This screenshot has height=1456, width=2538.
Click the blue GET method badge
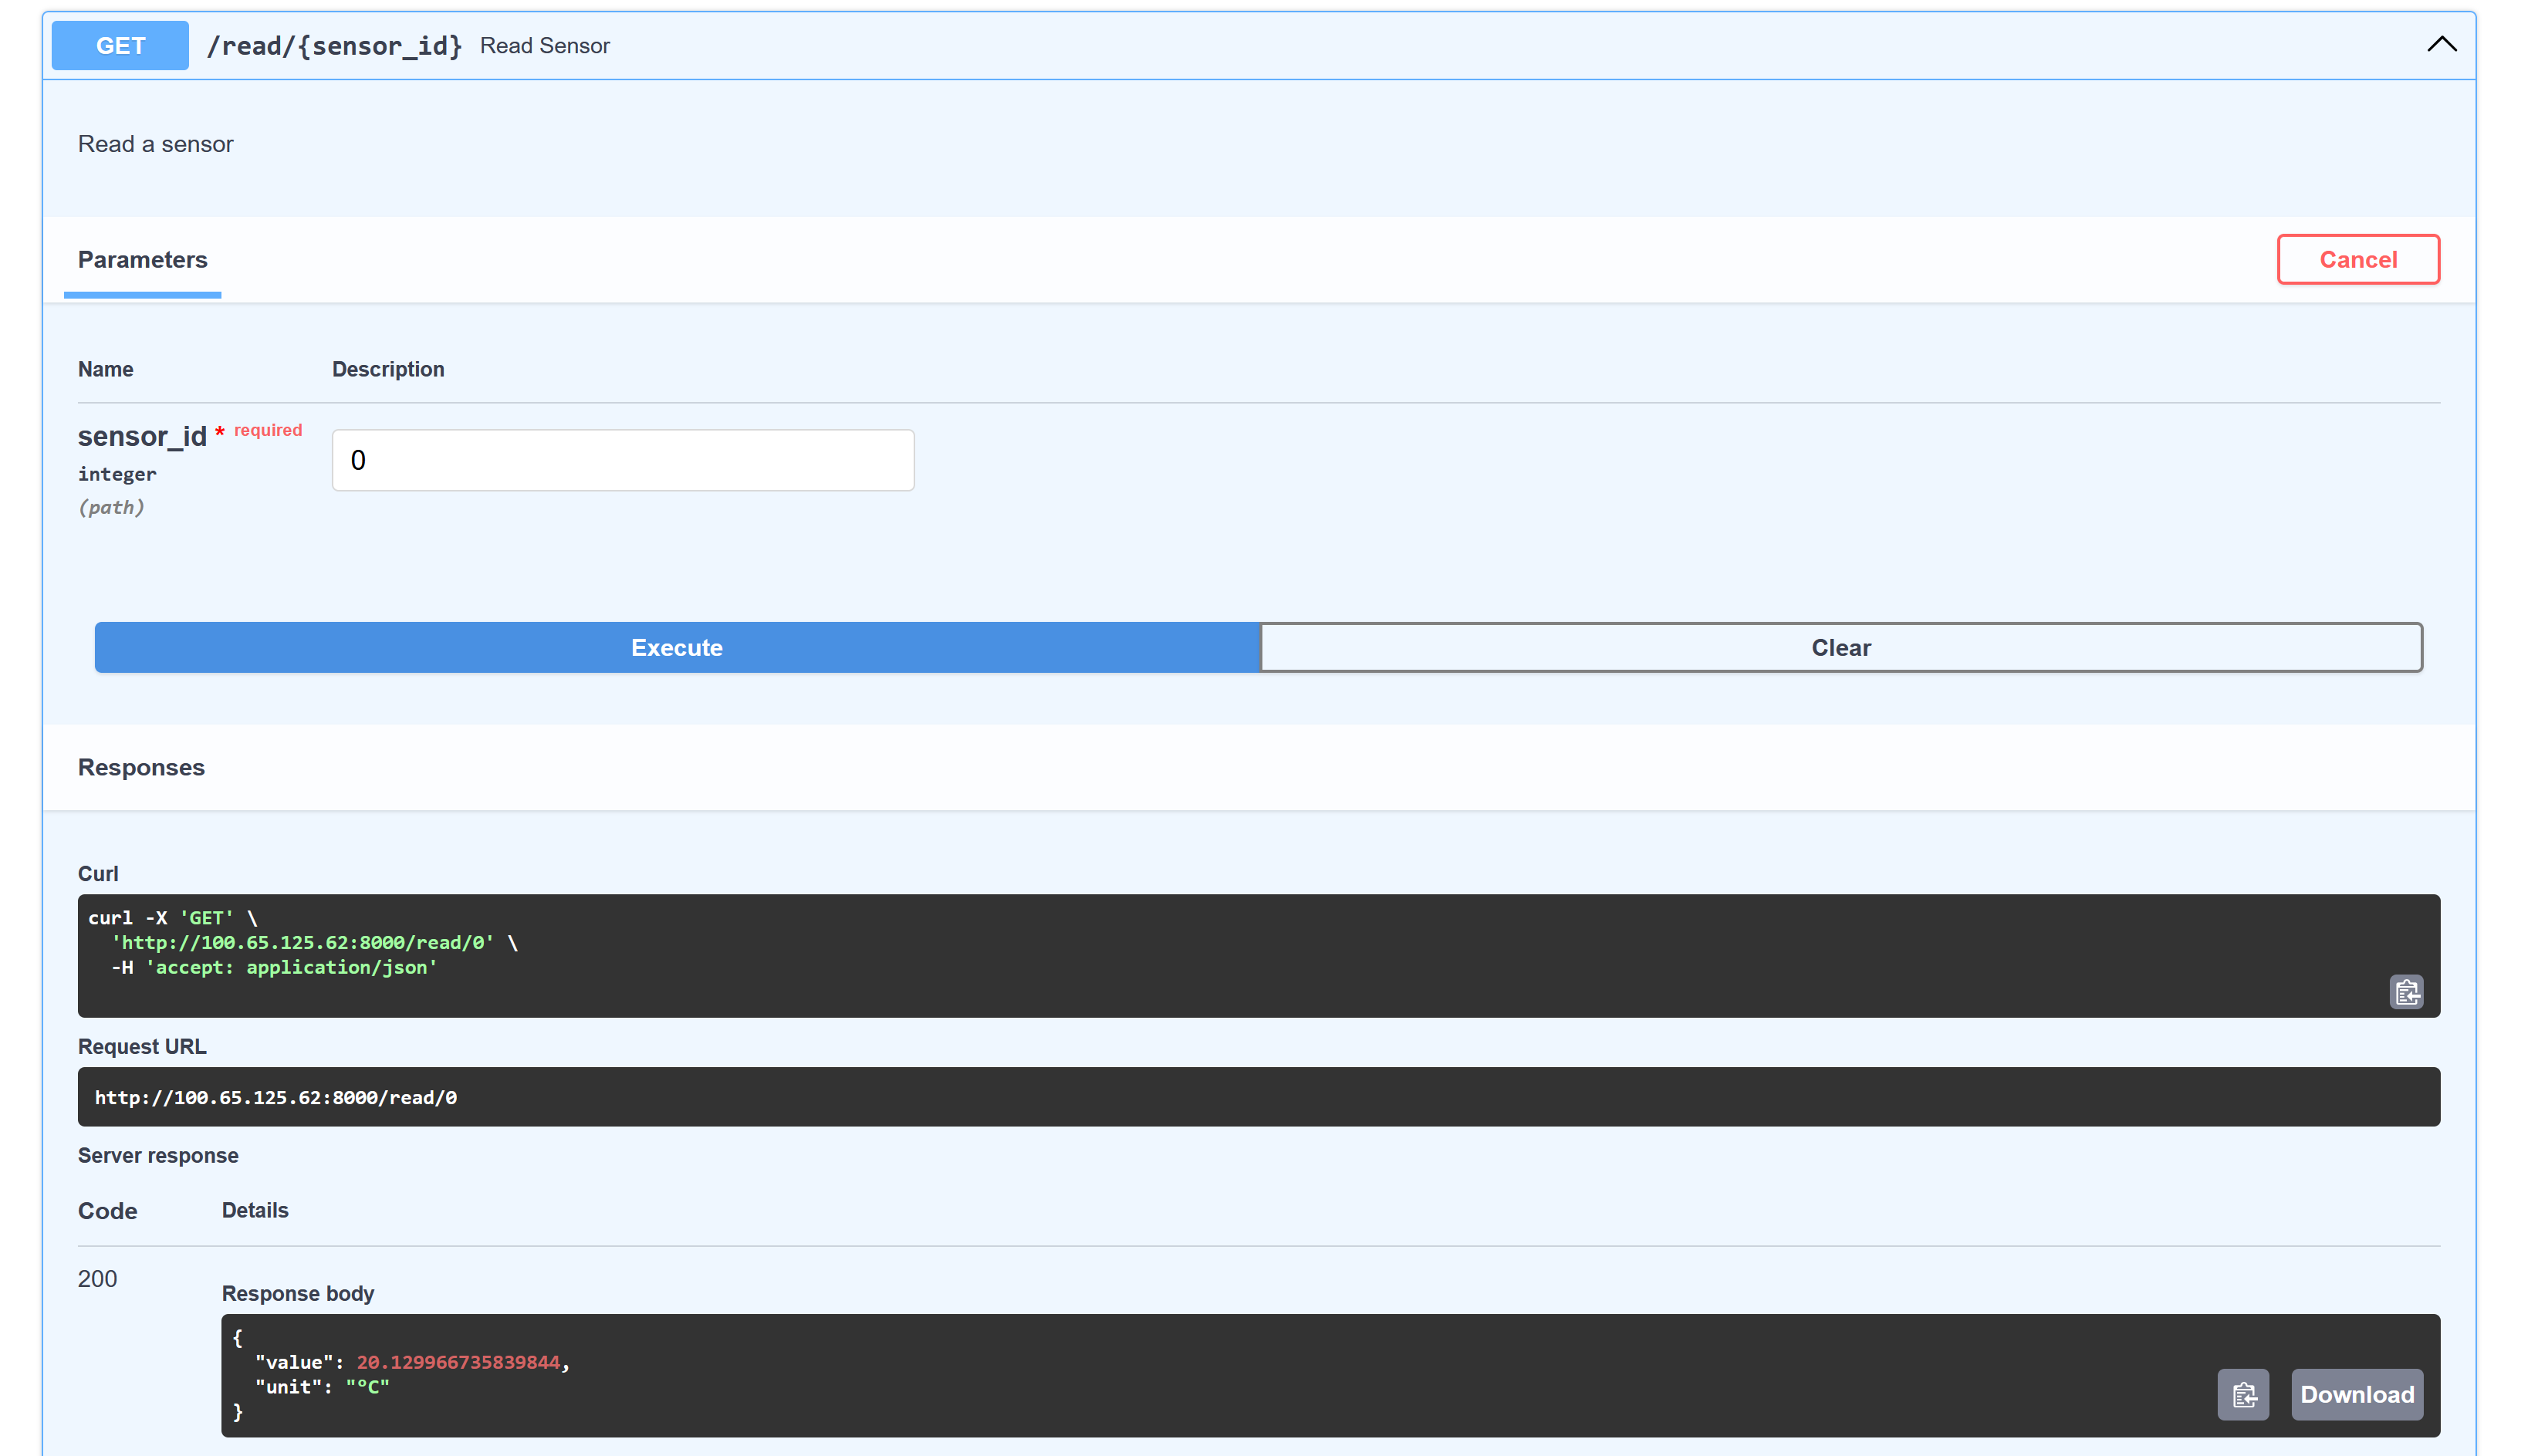pos(119,45)
